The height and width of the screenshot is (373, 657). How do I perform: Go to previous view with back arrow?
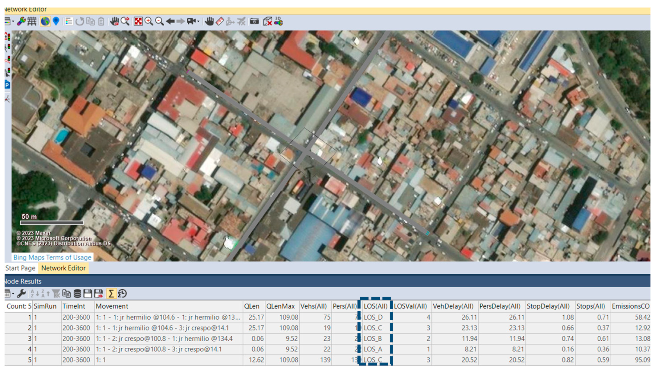coord(170,21)
